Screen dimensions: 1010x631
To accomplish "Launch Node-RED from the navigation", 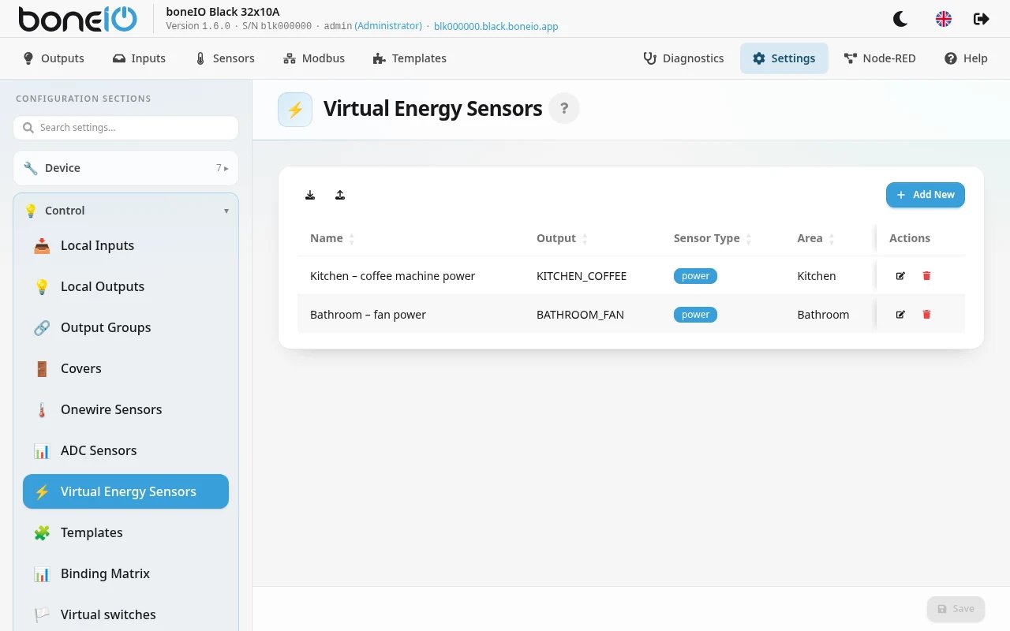I will coord(880,58).
